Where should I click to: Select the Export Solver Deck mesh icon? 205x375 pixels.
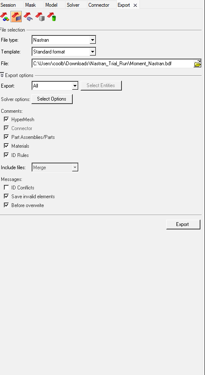pos(16,17)
